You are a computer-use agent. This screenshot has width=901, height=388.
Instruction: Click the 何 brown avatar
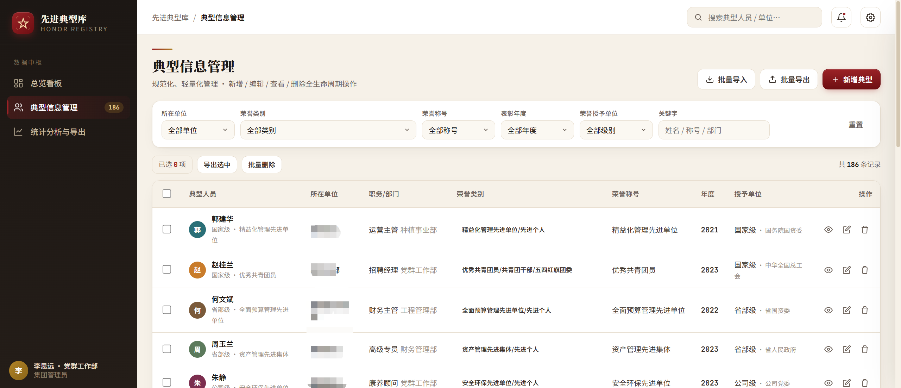click(x=197, y=310)
